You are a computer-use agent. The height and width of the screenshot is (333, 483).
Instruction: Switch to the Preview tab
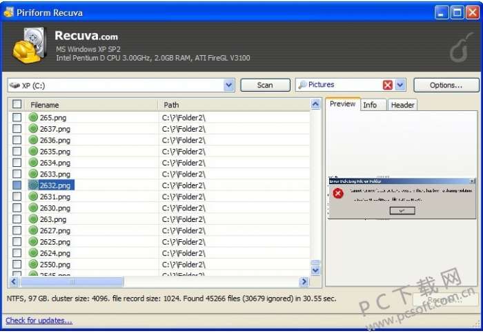[342, 104]
